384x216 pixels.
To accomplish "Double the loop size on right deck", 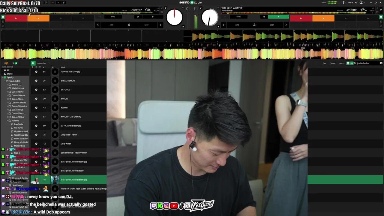I will pos(286,25).
